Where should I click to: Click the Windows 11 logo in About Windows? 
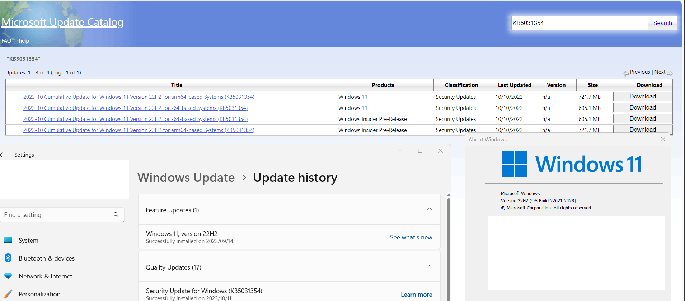pyautogui.click(x=515, y=164)
